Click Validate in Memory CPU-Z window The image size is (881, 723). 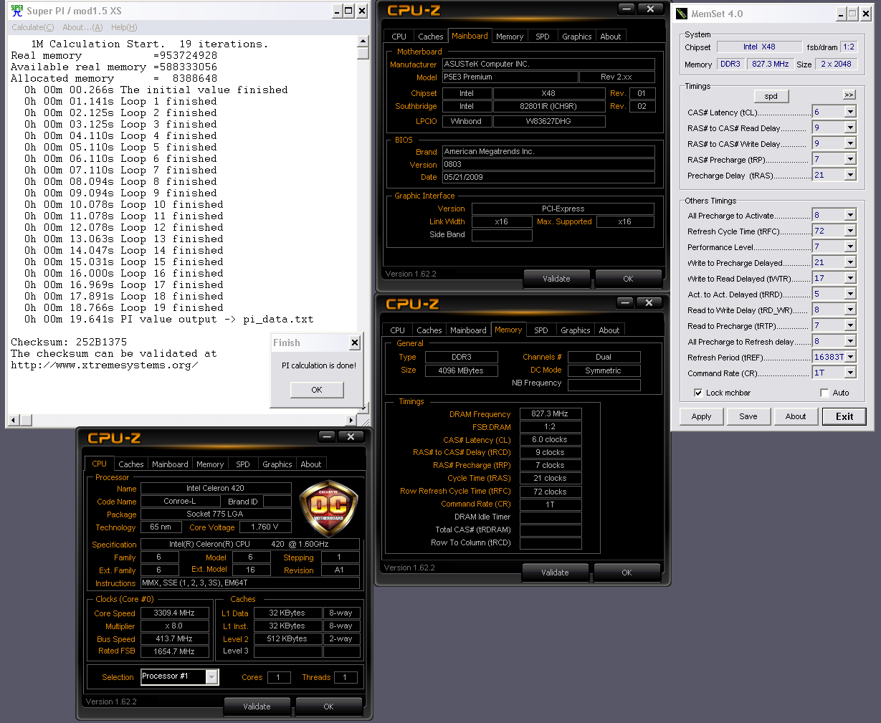click(555, 573)
